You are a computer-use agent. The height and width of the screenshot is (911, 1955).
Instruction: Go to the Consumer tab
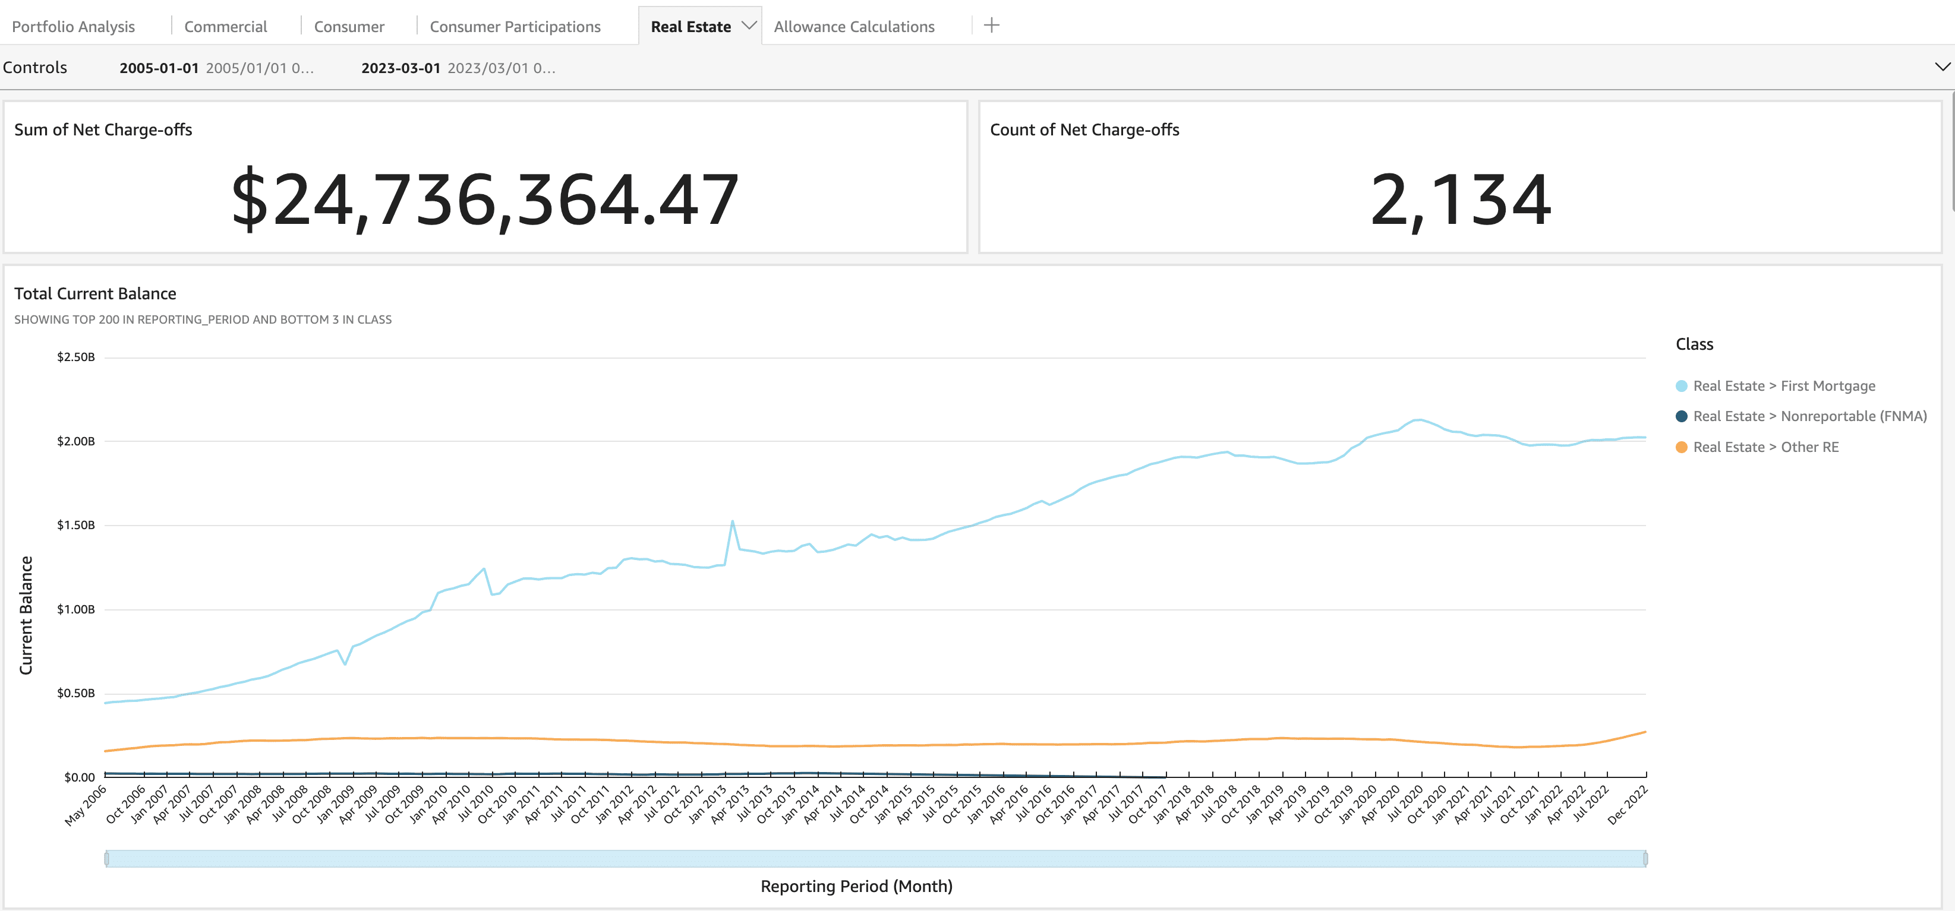click(349, 27)
